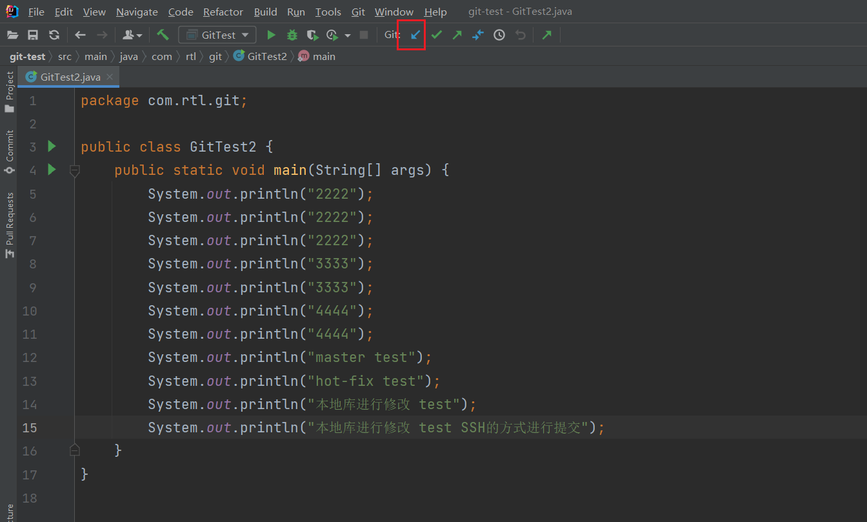The width and height of the screenshot is (867, 522).
Task: Run GitTest with the green play icon
Action: (x=272, y=35)
